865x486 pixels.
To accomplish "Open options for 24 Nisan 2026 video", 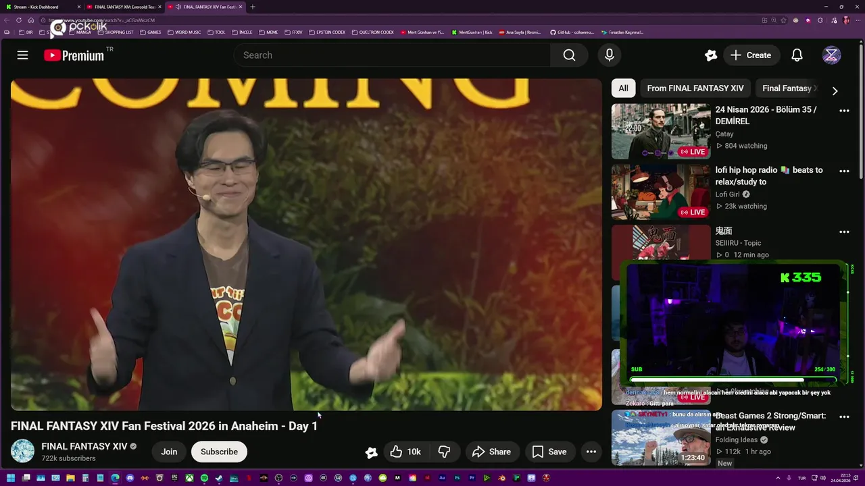I will [x=844, y=110].
